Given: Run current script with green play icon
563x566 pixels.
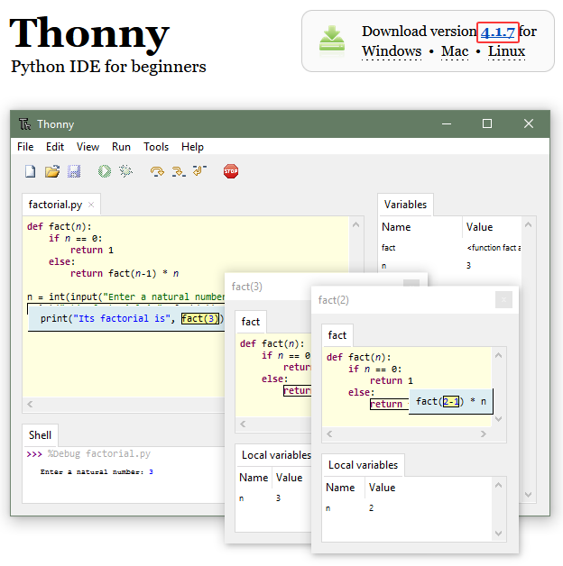Looking at the screenshot, I should pyautogui.click(x=105, y=171).
